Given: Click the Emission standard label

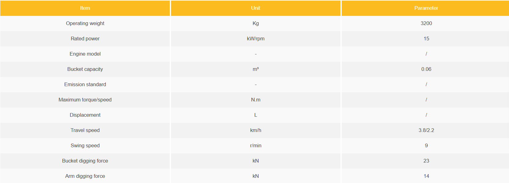Looking at the screenshot, I should click(85, 85).
